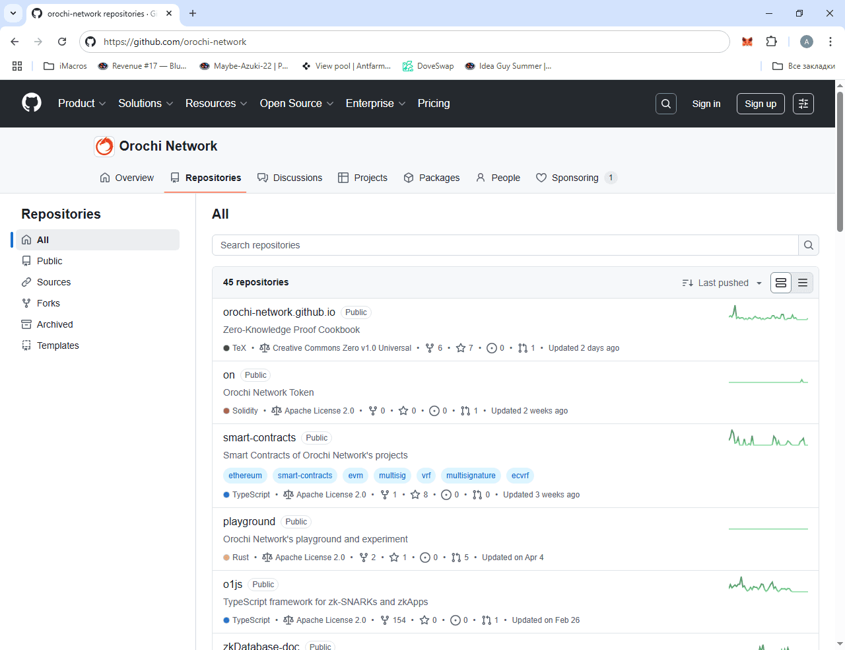Open the appearance settings icon button
The height and width of the screenshot is (650, 845).
pyautogui.click(x=803, y=104)
